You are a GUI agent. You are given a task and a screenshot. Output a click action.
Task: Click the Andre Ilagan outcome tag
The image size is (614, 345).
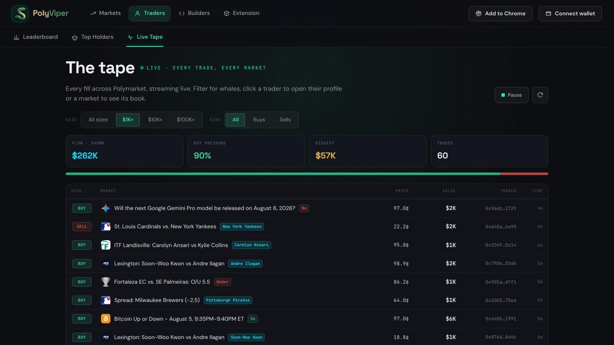click(x=245, y=264)
